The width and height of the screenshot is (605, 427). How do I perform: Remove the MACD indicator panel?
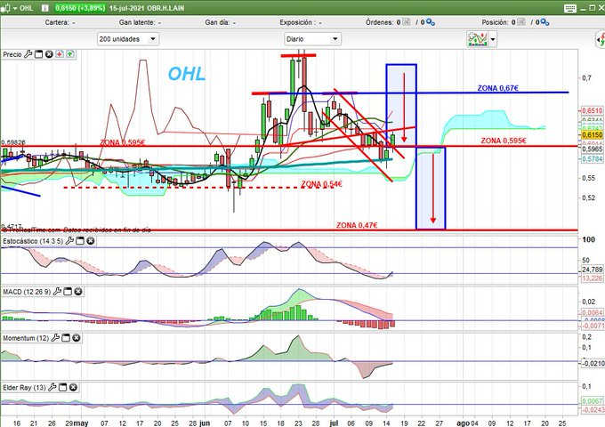(x=78, y=292)
